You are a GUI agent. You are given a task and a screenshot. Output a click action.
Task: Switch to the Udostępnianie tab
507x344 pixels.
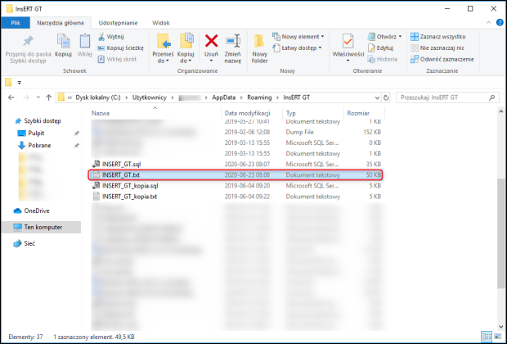tap(118, 23)
